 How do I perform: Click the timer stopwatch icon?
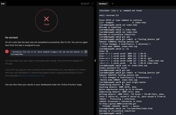pyautogui.click(x=82, y=4)
